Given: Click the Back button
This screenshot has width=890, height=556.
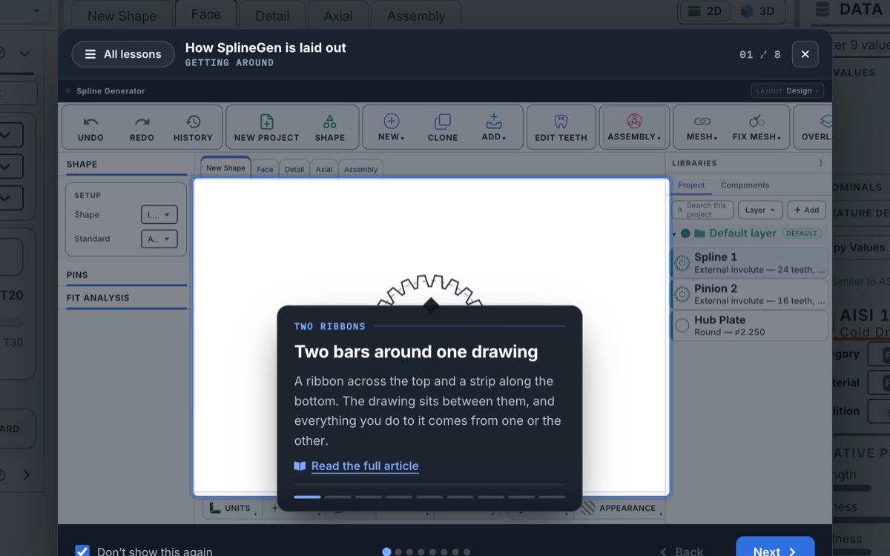Looking at the screenshot, I should (682, 552).
